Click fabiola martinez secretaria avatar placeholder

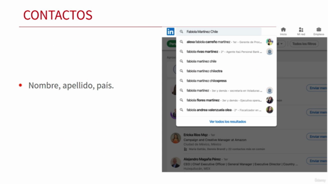click(x=270, y=90)
